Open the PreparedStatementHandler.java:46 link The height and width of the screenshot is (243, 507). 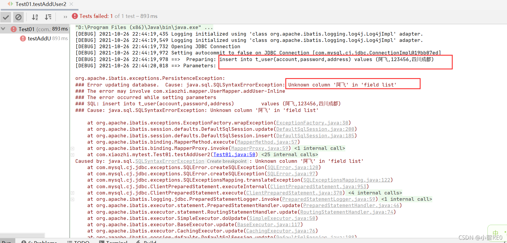click(x=351, y=206)
